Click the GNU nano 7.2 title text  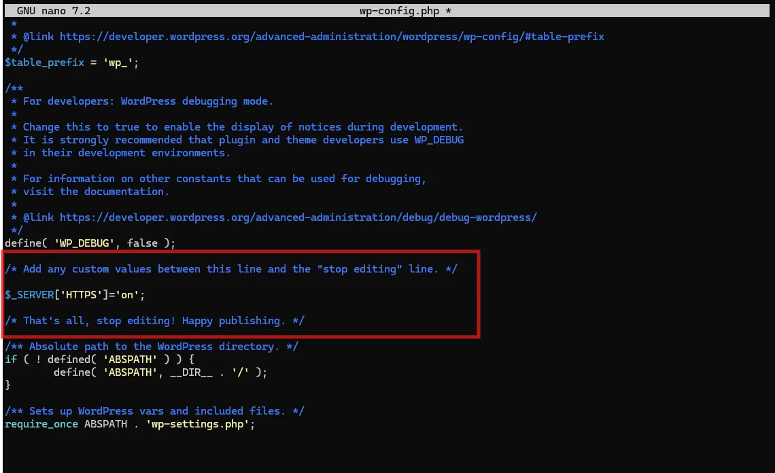click(x=54, y=12)
